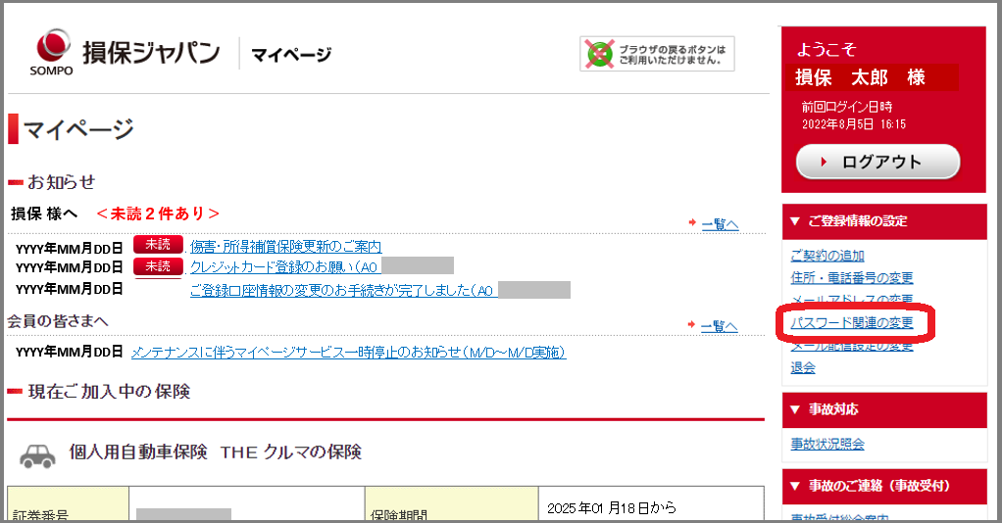Click the first 未読 badge next to 傷害・所得補償保険
1002x523 pixels.
point(158,245)
